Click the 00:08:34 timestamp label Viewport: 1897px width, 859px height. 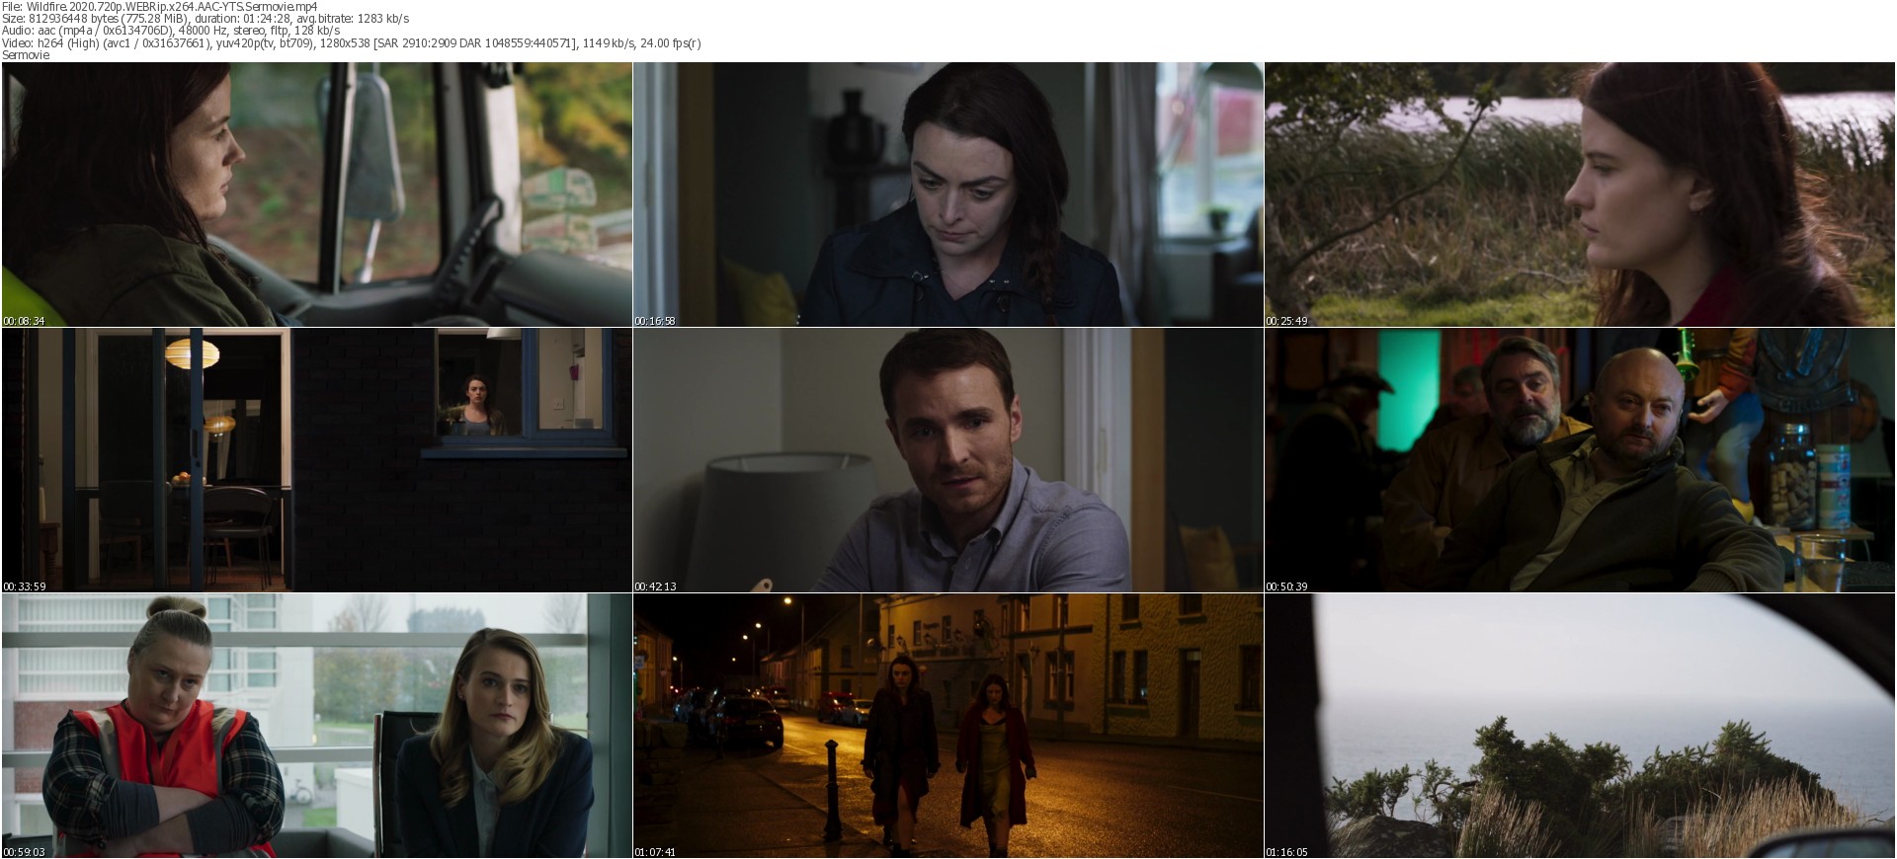pos(24,321)
